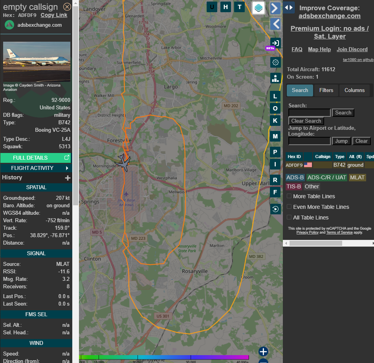Collapse the WIND section header
The width and height of the screenshot is (374, 363).
[36, 343]
